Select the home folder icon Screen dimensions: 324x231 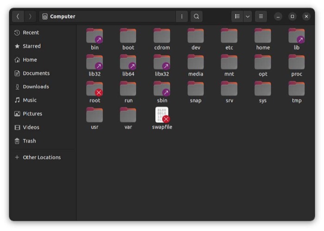263,36
